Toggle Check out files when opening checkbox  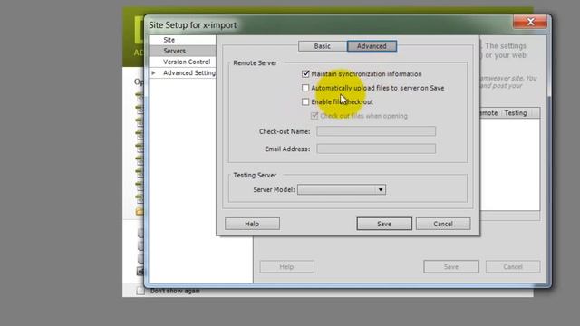(x=314, y=116)
